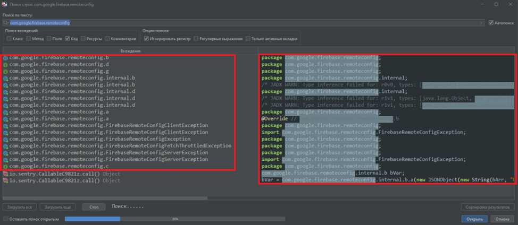Click the search magnifier icon in text field
Image resolution: width=518 pixels, height=225 pixels.
click(x=6, y=23)
